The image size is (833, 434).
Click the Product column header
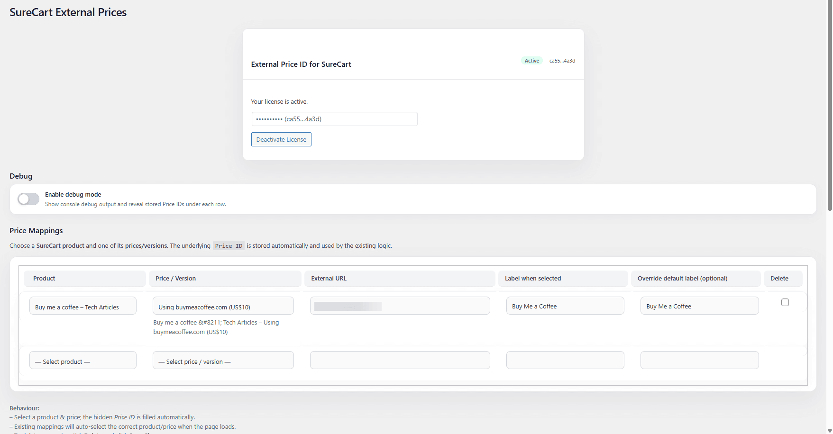tap(45, 279)
